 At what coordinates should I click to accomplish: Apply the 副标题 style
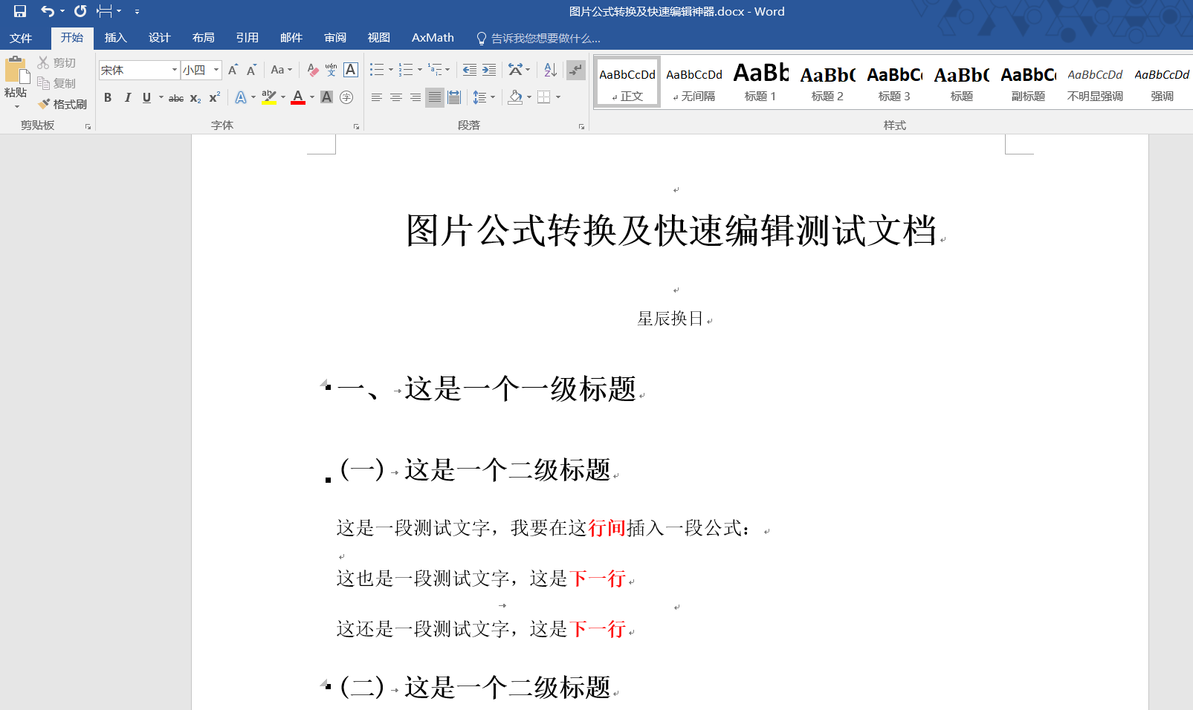1028,82
